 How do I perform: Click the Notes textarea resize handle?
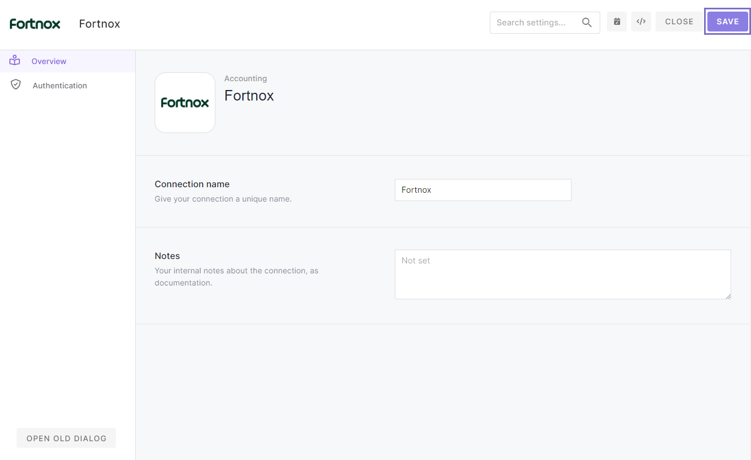point(728,296)
